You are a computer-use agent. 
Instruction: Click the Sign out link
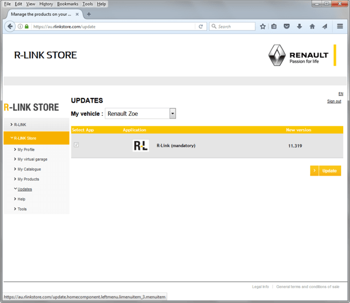click(x=334, y=101)
